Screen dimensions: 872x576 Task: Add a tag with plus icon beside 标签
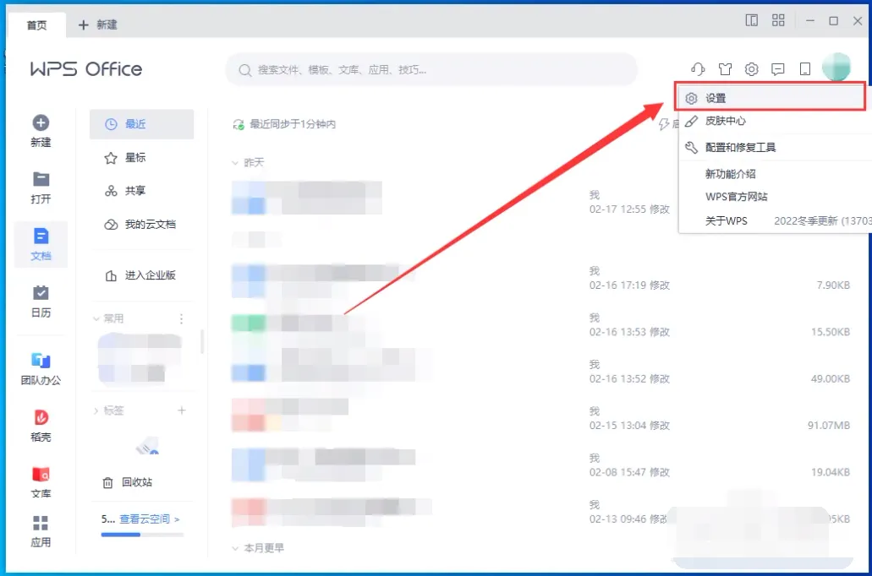pyautogui.click(x=181, y=410)
